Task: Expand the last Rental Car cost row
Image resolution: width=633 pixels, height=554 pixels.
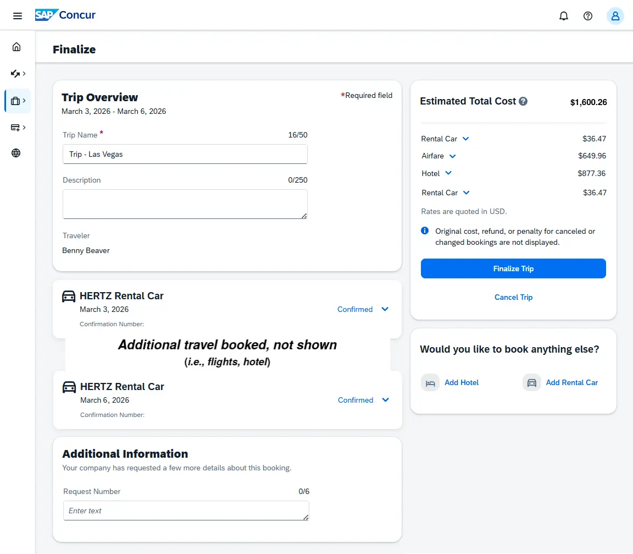Action: click(x=466, y=193)
